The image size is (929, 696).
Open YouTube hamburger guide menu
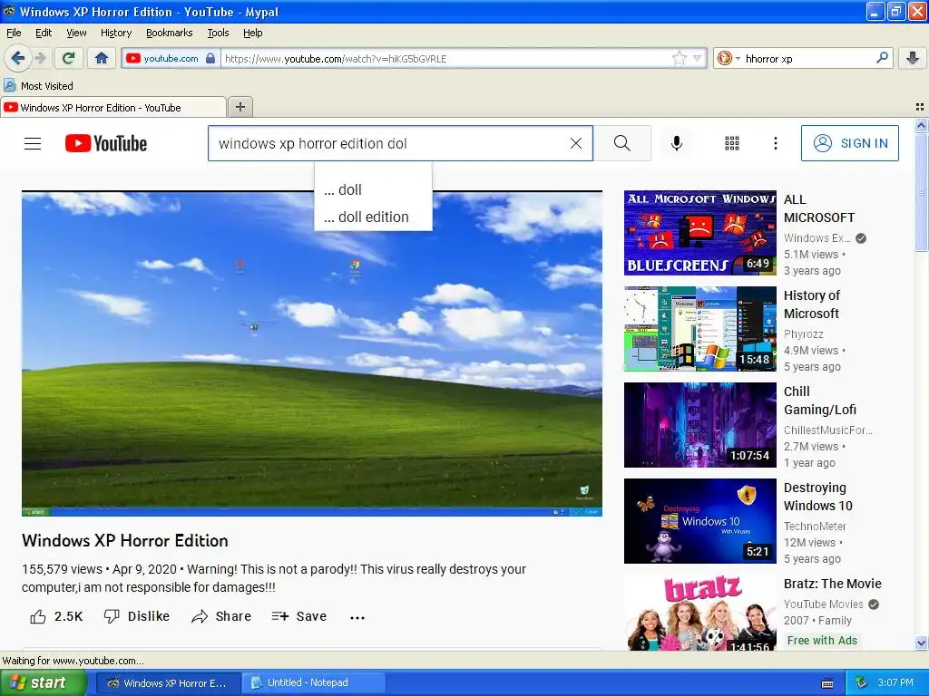click(x=33, y=143)
